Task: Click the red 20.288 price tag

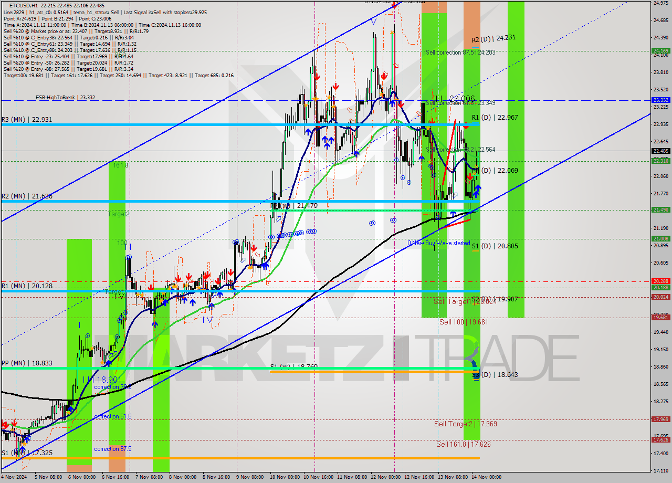Action: (x=660, y=281)
